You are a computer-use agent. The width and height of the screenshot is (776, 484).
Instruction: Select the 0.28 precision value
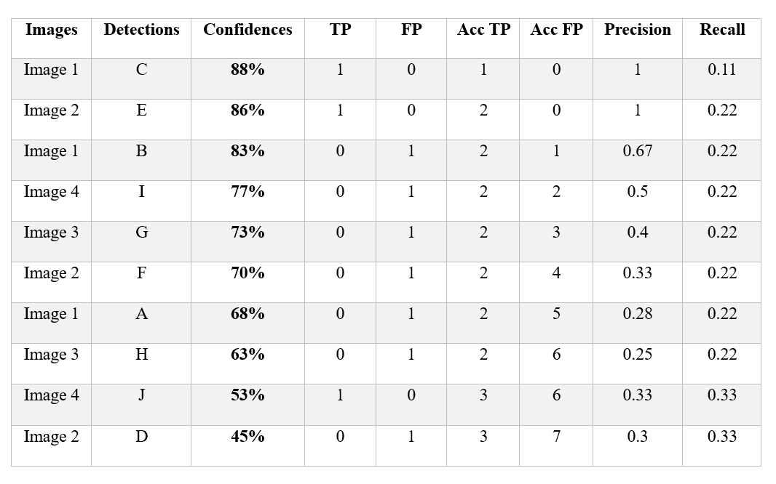[x=638, y=314]
